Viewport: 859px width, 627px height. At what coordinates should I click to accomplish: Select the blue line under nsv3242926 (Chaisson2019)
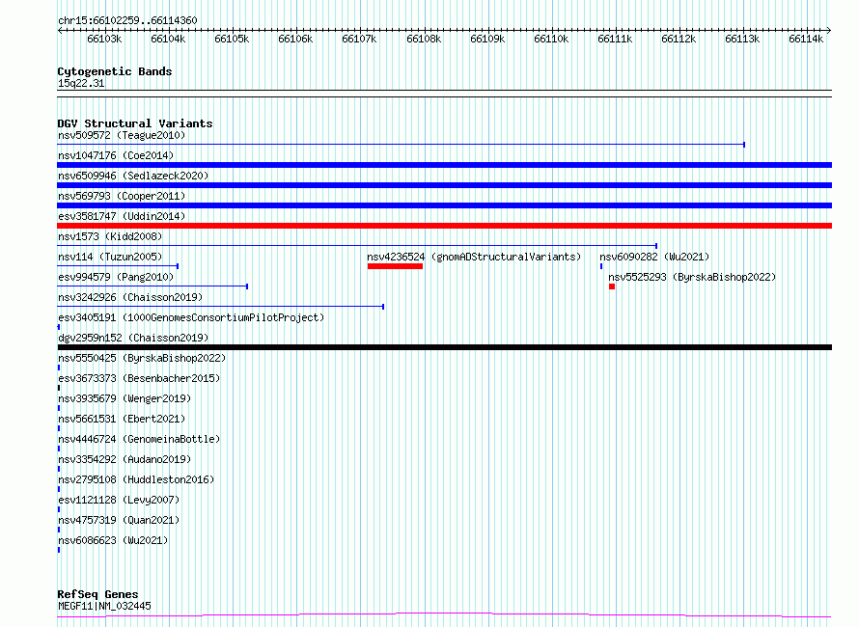221,307
